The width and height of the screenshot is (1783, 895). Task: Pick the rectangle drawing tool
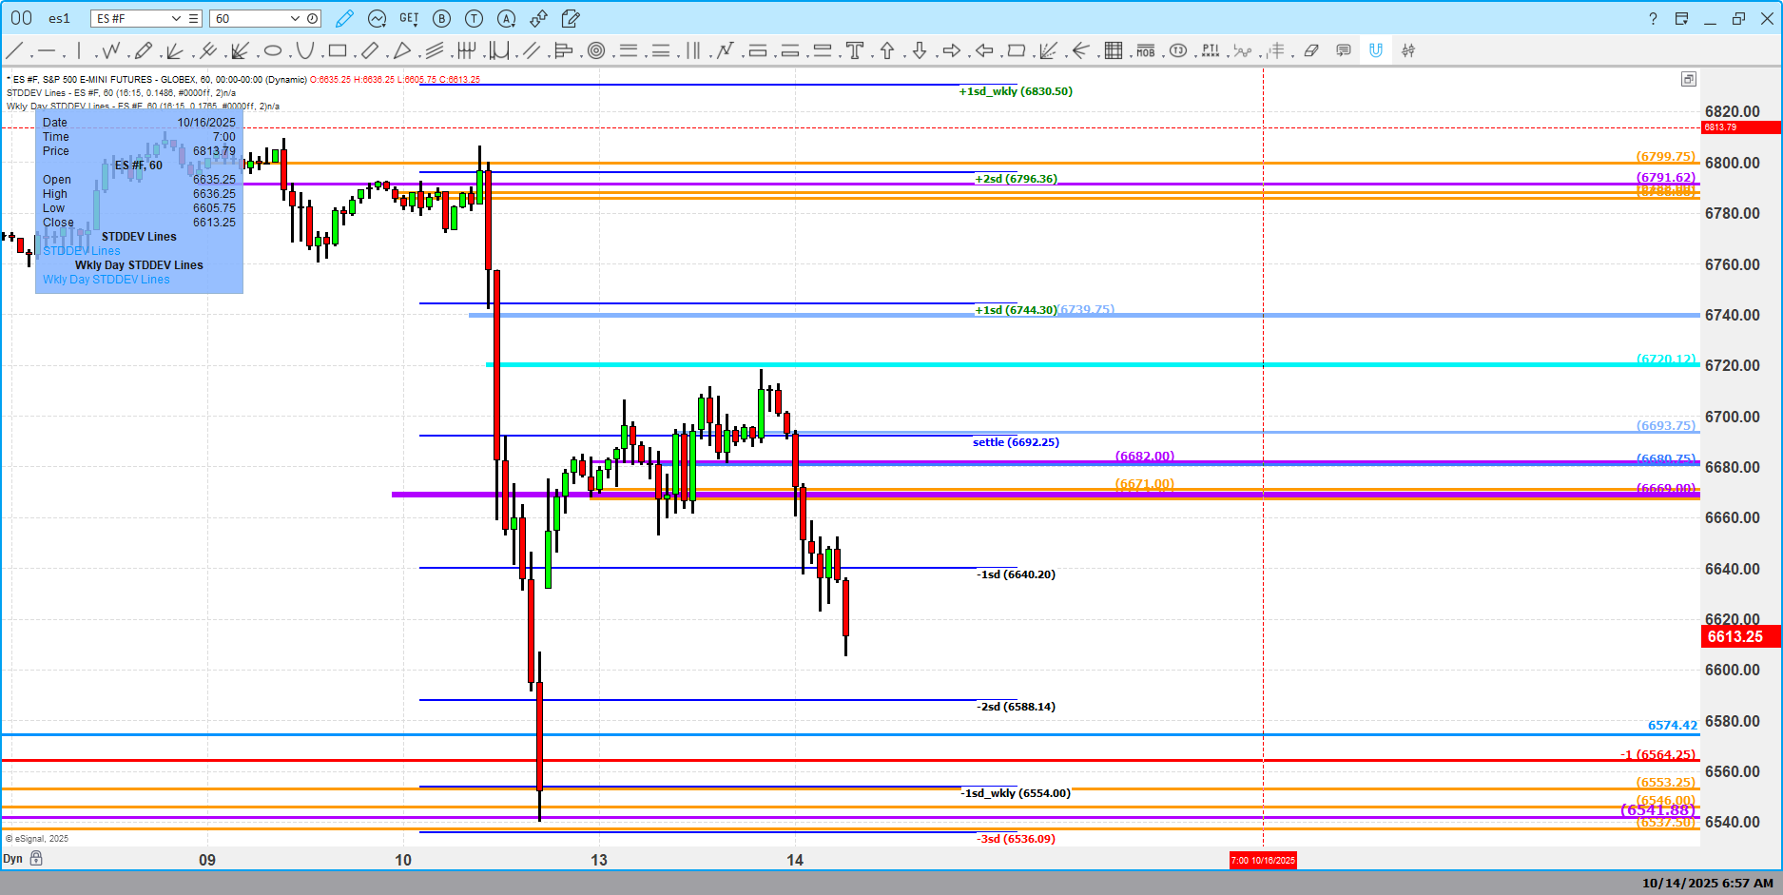pos(338,50)
